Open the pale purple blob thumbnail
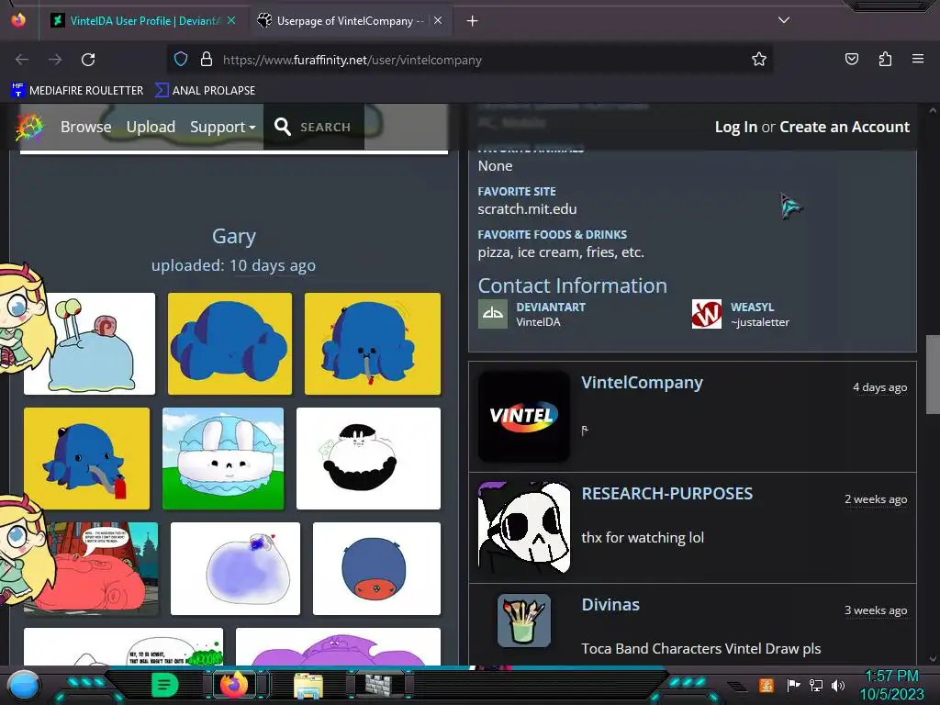The width and height of the screenshot is (940, 705). [235, 568]
